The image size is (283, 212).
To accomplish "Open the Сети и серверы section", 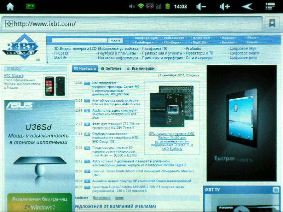I will tap(199, 58).
